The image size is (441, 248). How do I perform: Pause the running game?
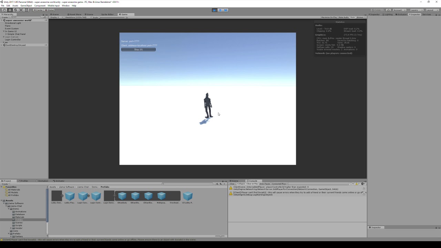(x=220, y=10)
